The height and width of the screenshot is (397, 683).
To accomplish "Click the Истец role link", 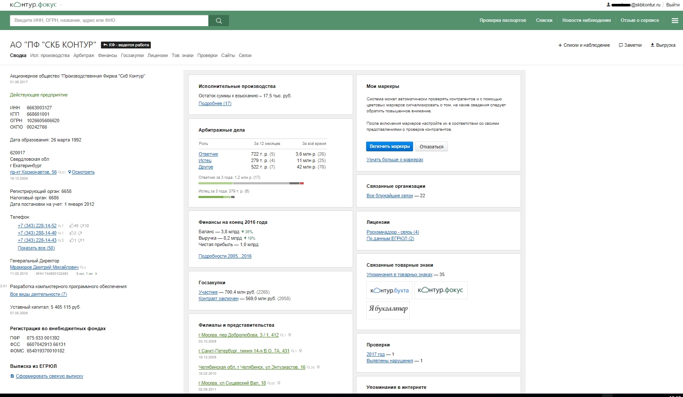I will (x=205, y=160).
